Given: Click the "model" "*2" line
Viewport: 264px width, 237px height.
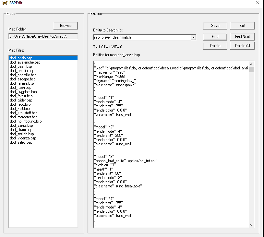Looking at the screenshot, I should (104, 127).
